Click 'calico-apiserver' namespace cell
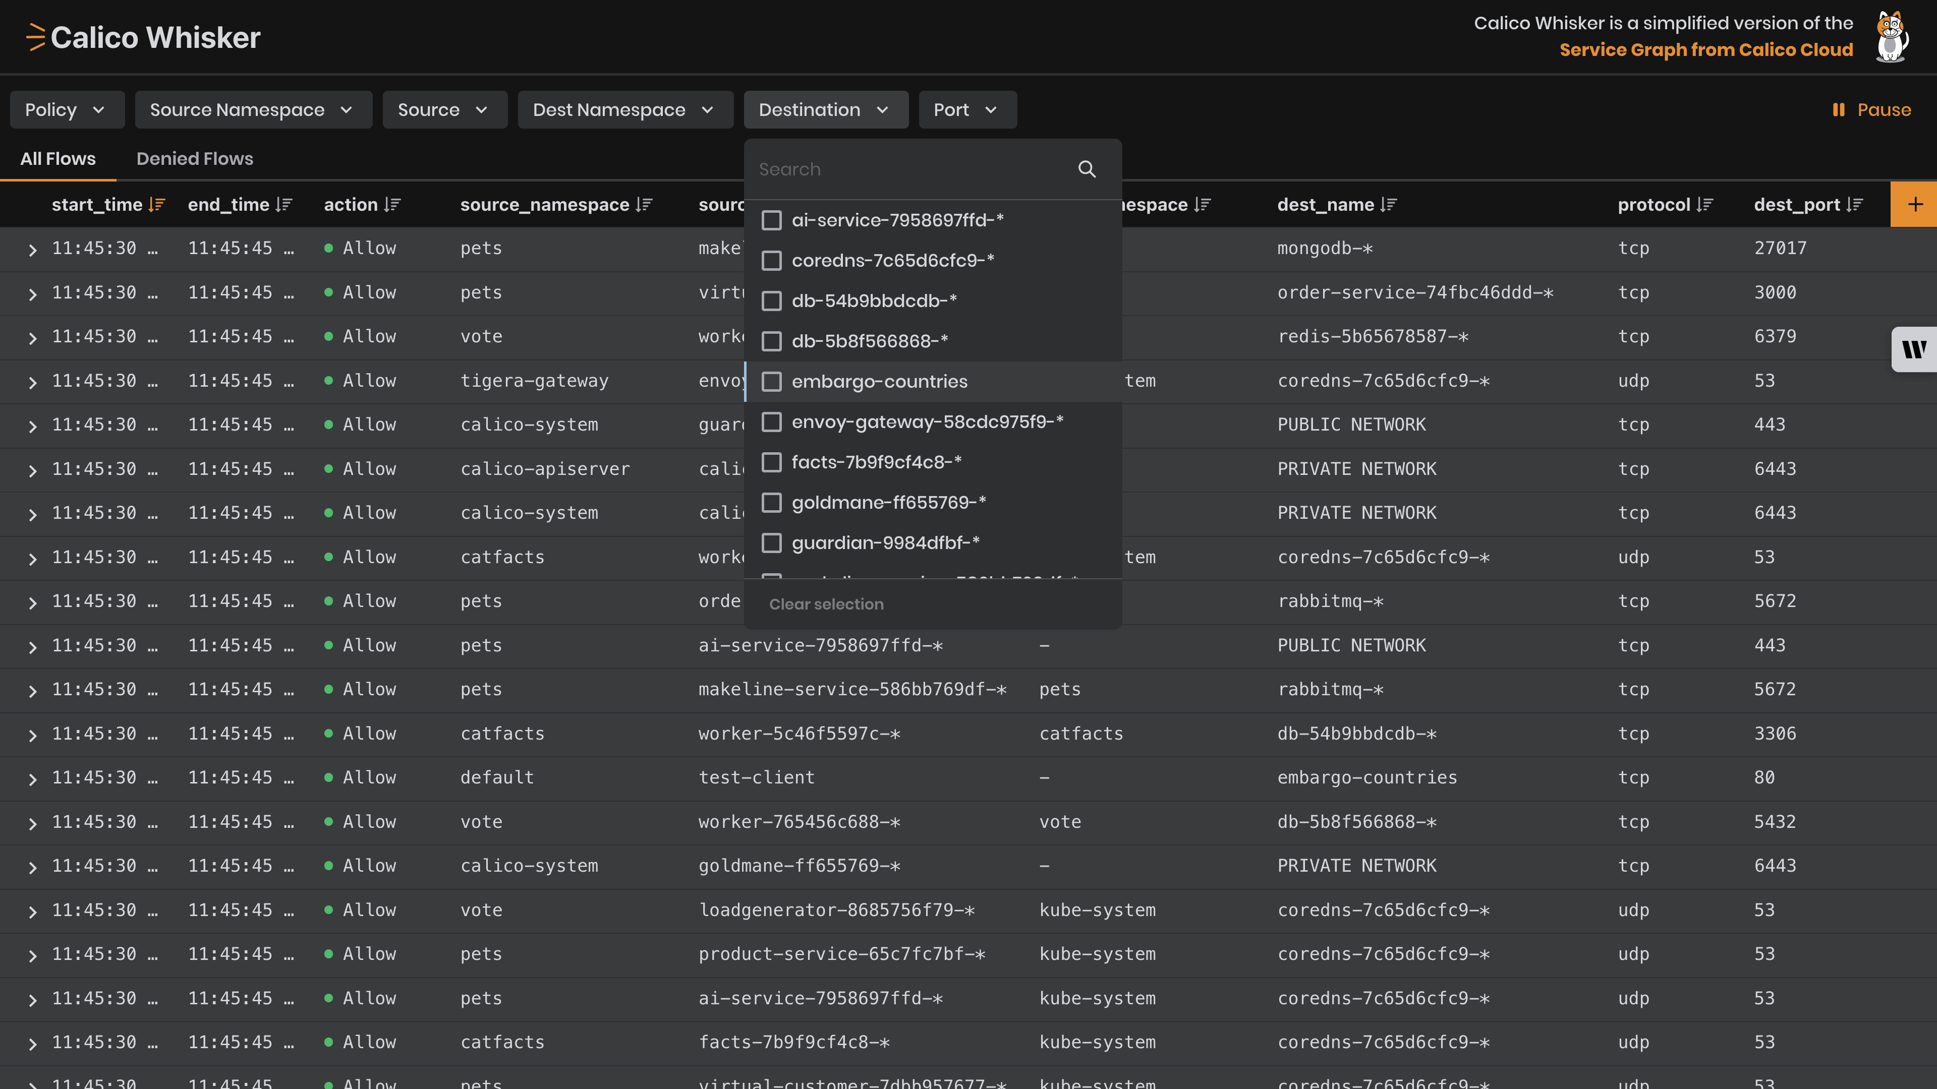The image size is (1937, 1089). 544,469
